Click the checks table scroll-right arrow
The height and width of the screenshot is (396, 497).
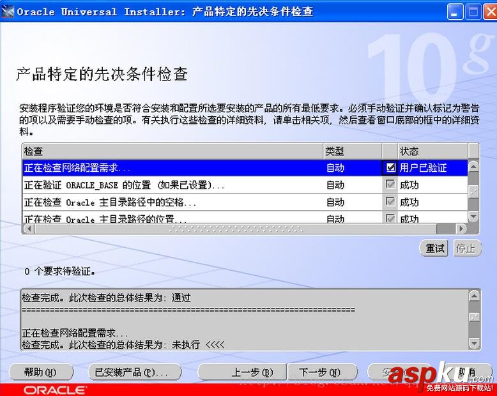(x=461, y=229)
